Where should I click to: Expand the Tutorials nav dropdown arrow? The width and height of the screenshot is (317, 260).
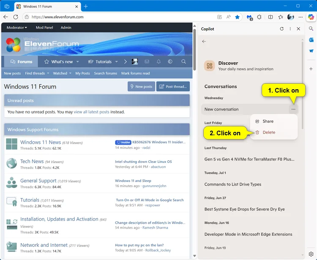pyautogui.click(x=117, y=62)
